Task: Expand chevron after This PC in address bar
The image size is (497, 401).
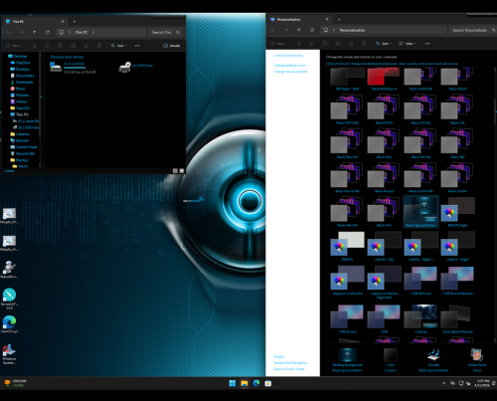Action: (93, 32)
